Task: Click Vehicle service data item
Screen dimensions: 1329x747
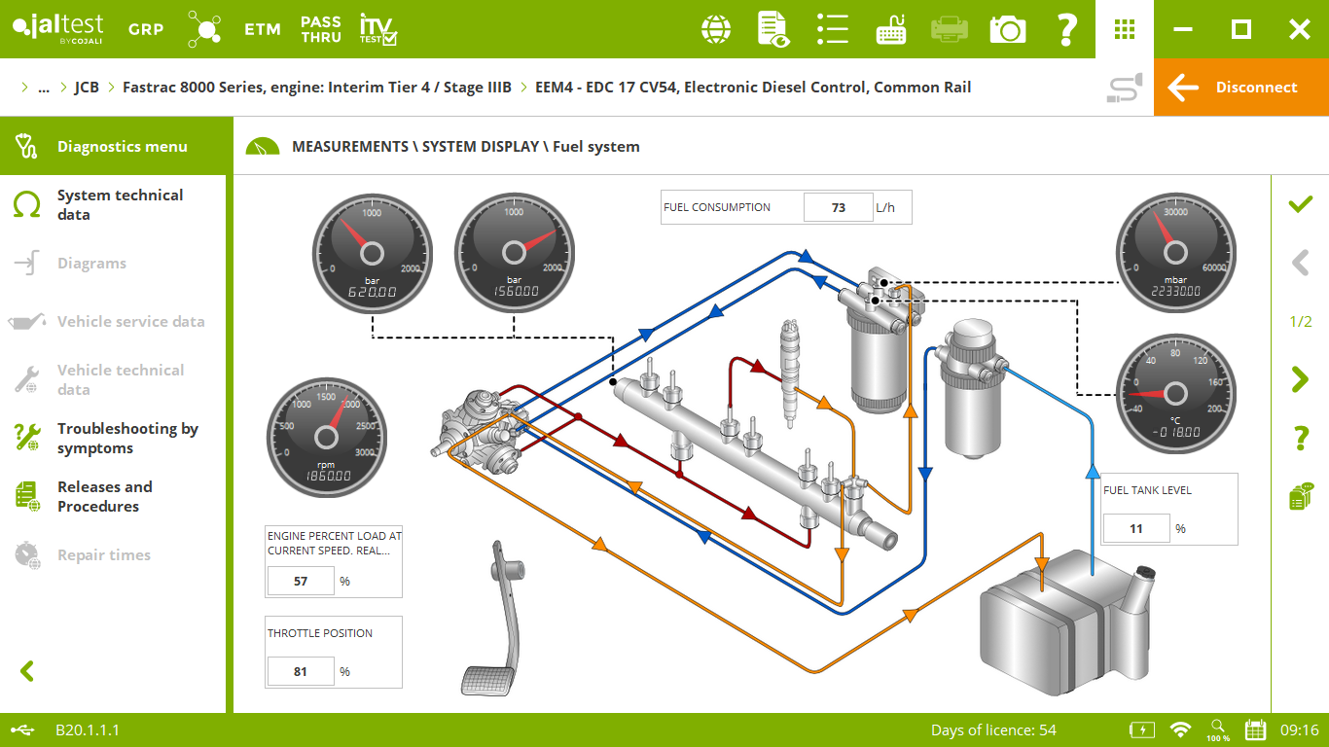Action: [x=113, y=321]
